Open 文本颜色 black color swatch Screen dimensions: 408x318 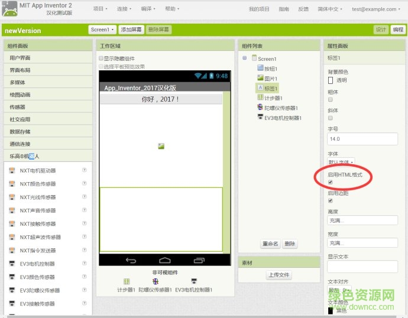[331, 310]
